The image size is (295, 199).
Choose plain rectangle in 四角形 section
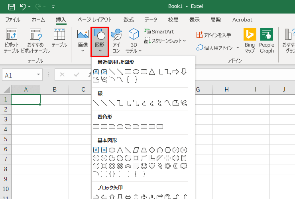[x=96, y=127]
